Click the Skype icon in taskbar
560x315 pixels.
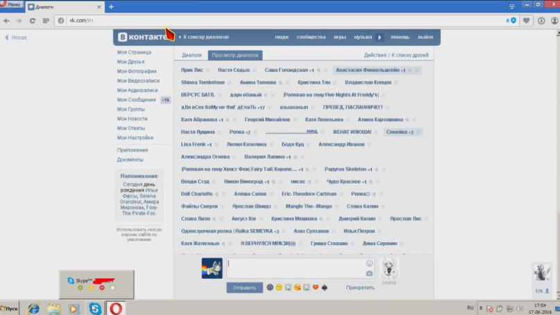click(x=94, y=308)
